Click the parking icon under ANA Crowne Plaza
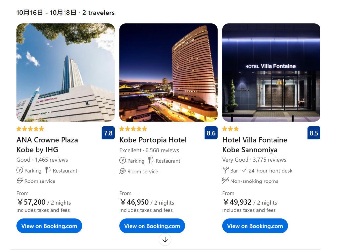337x251 pixels. tap(20, 171)
